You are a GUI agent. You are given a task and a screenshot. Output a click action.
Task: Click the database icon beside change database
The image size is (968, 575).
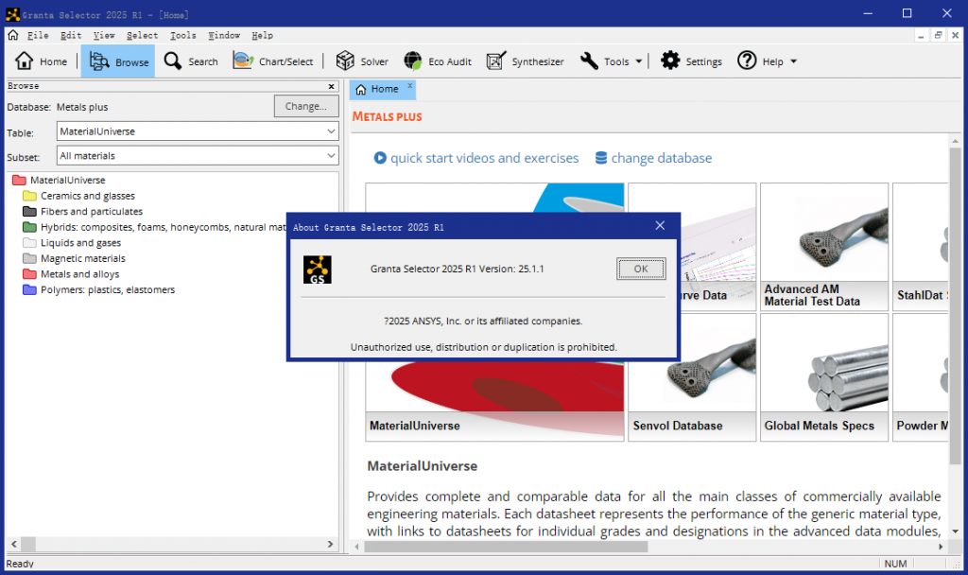tap(600, 158)
